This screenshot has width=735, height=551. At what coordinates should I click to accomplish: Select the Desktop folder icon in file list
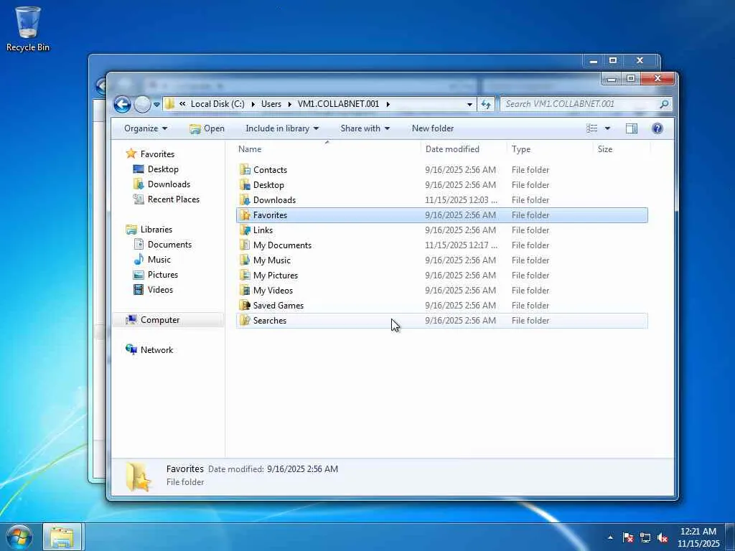tap(245, 184)
